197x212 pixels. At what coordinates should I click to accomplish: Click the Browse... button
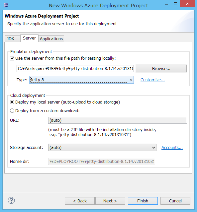tap(161, 69)
